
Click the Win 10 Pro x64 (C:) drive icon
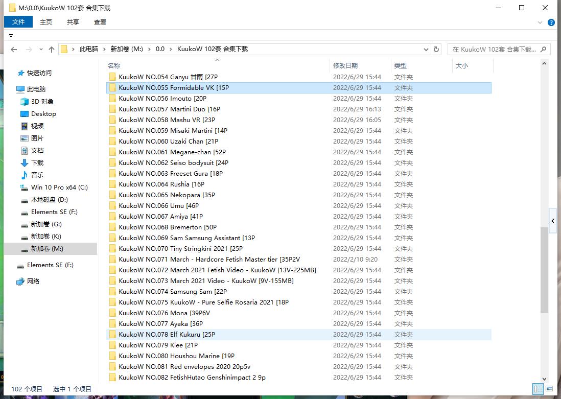point(25,187)
